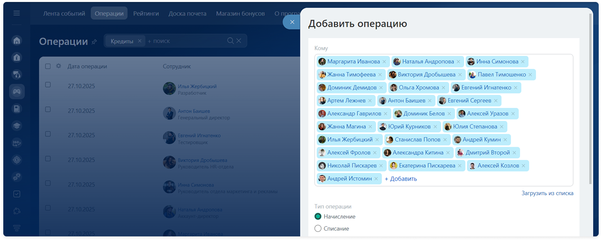Screen dimensions: 602x241
Task: Remove Маргарита Иванова from recipients
Action: [x=384, y=62]
